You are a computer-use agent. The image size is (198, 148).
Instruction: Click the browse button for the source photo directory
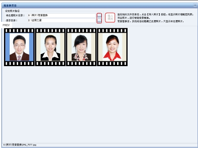(x=99, y=16)
